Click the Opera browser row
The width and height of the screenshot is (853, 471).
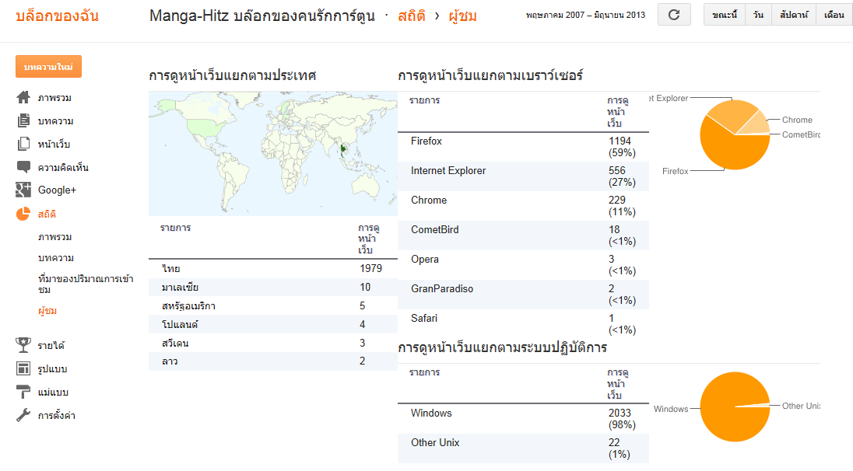pos(523,264)
